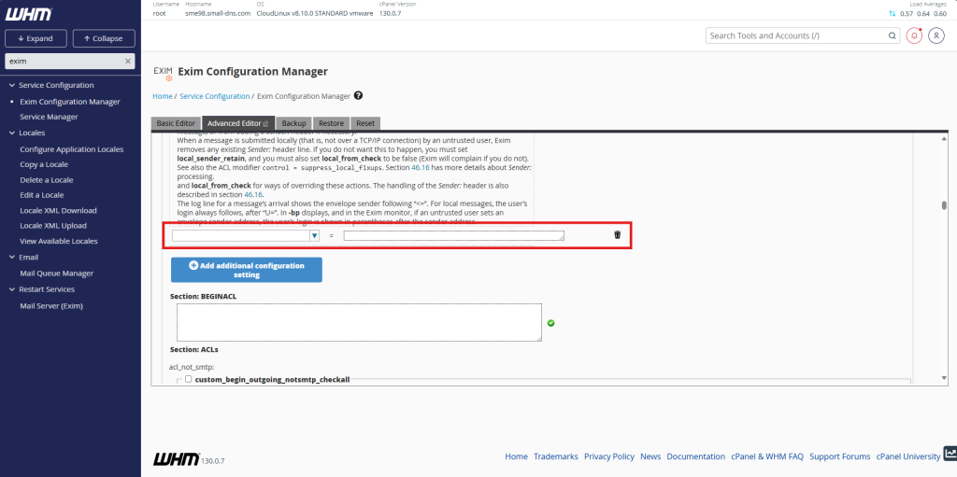
Task: Open the user account icon
Action: (936, 35)
